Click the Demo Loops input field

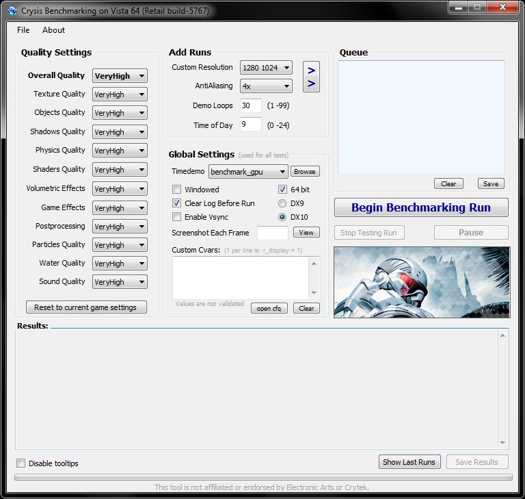click(x=250, y=105)
